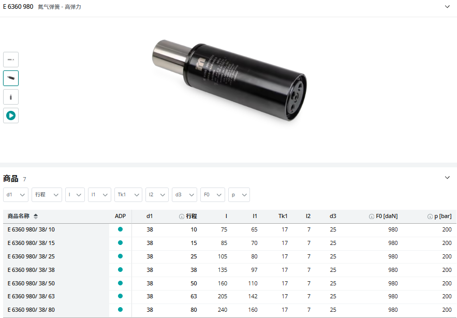Open product E 6360 980/ 38/ 10
The height and width of the screenshot is (318, 457).
(x=31, y=229)
